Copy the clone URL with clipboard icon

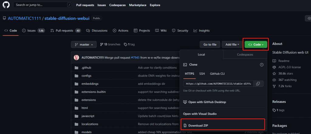click(258, 84)
